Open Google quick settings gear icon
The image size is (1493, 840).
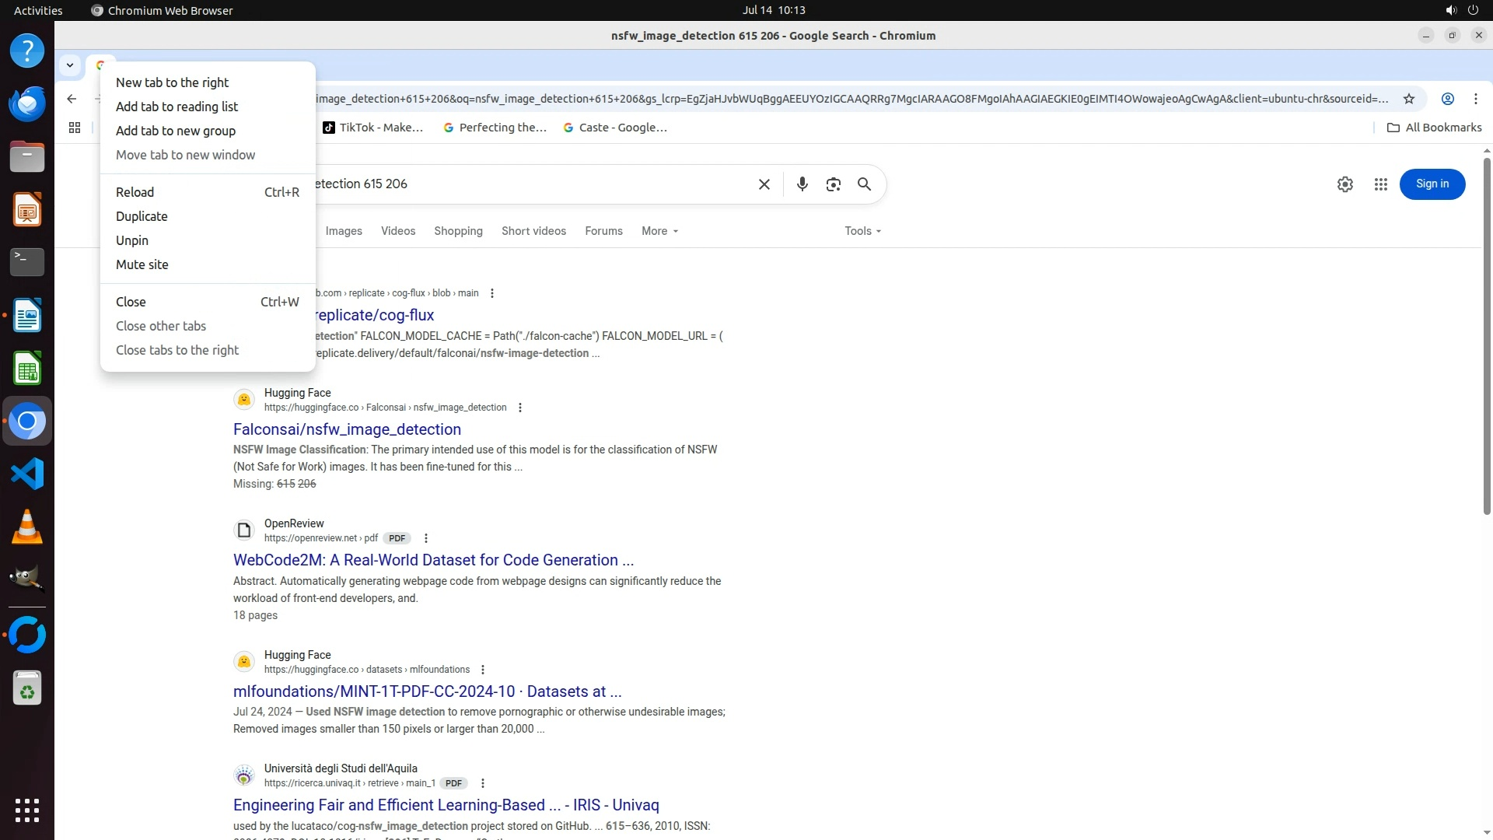[1344, 184]
